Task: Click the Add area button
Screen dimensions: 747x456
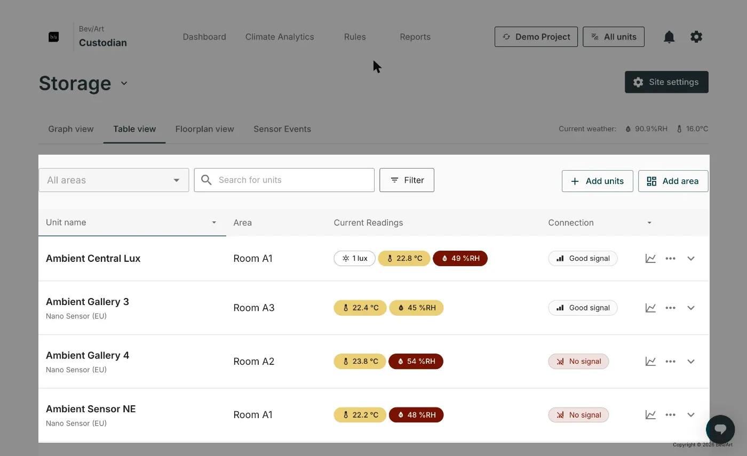Action: (x=673, y=181)
